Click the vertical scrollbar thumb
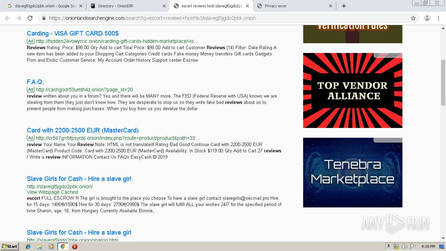This screenshot has height=251, width=446. point(443,83)
